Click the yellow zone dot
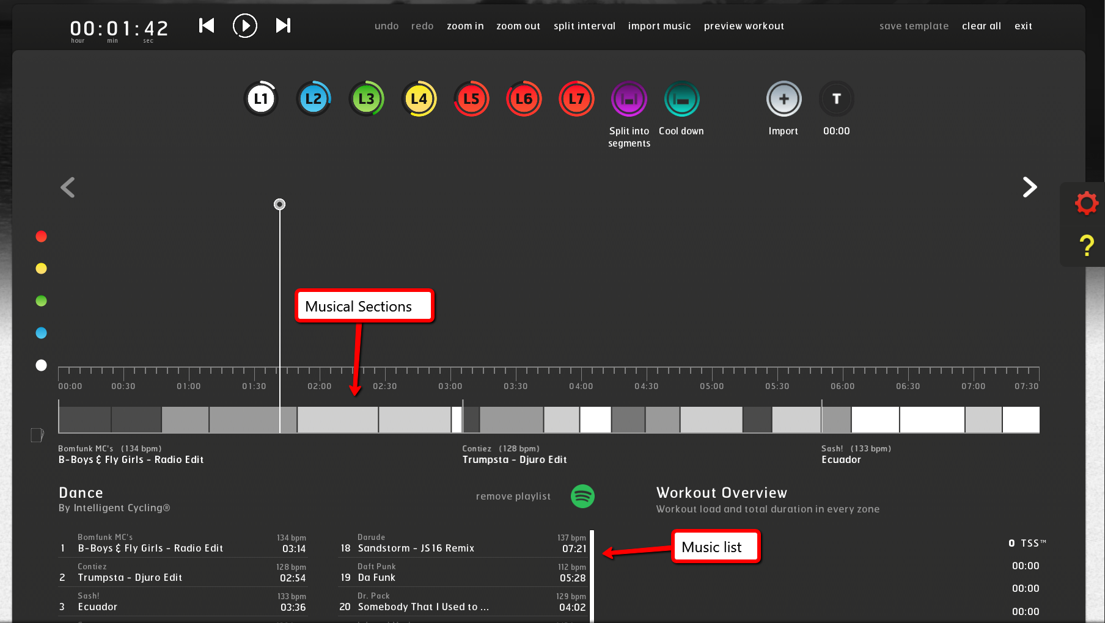This screenshot has width=1105, height=623. coord(41,269)
